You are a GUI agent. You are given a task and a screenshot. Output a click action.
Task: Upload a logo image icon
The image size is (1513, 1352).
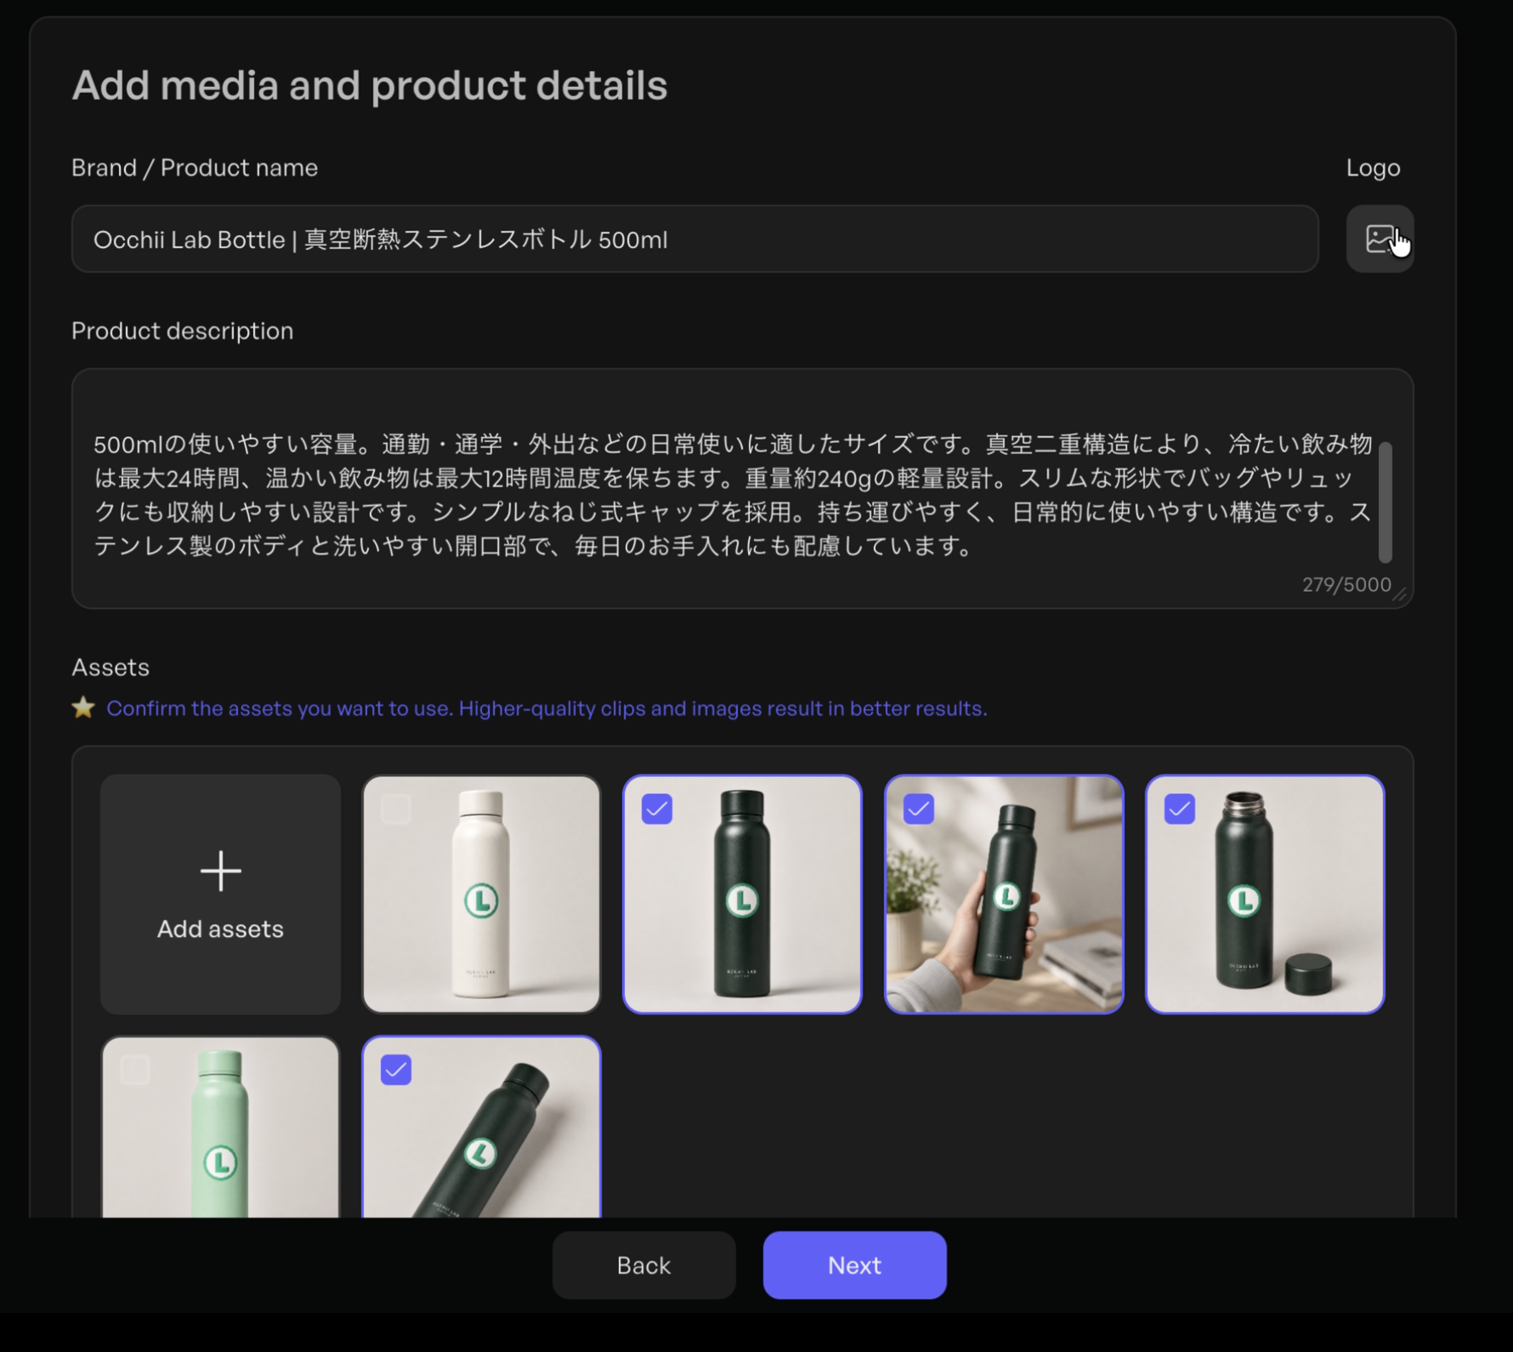coord(1380,239)
